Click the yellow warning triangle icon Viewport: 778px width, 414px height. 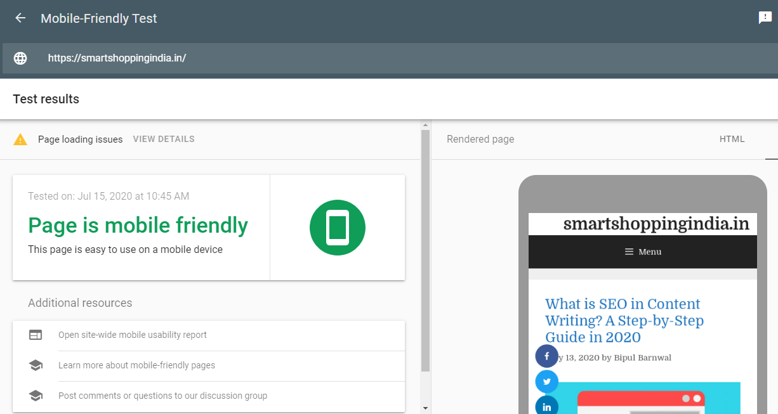pos(20,139)
